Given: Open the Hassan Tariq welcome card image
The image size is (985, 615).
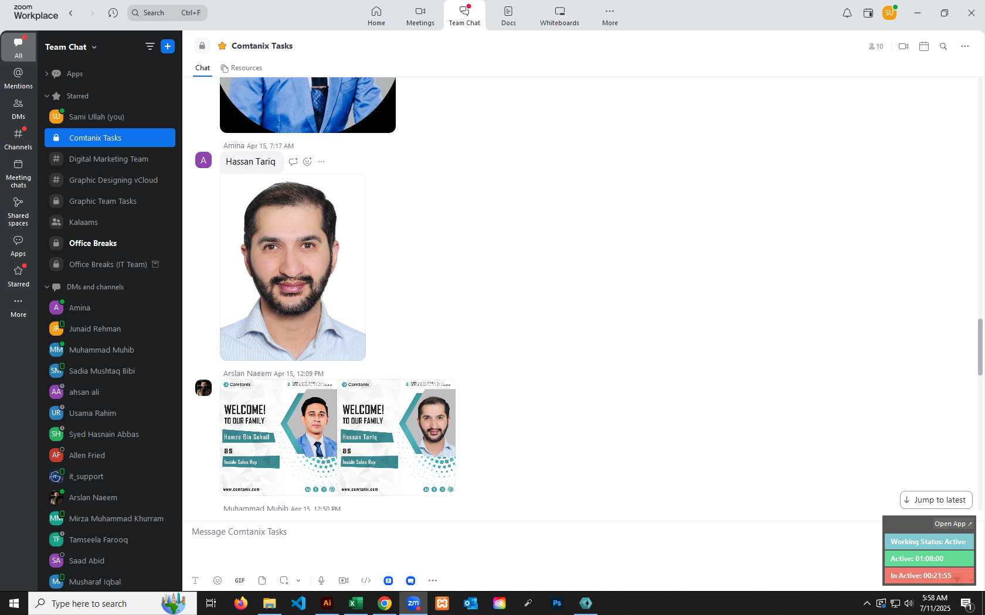Looking at the screenshot, I should 397,437.
